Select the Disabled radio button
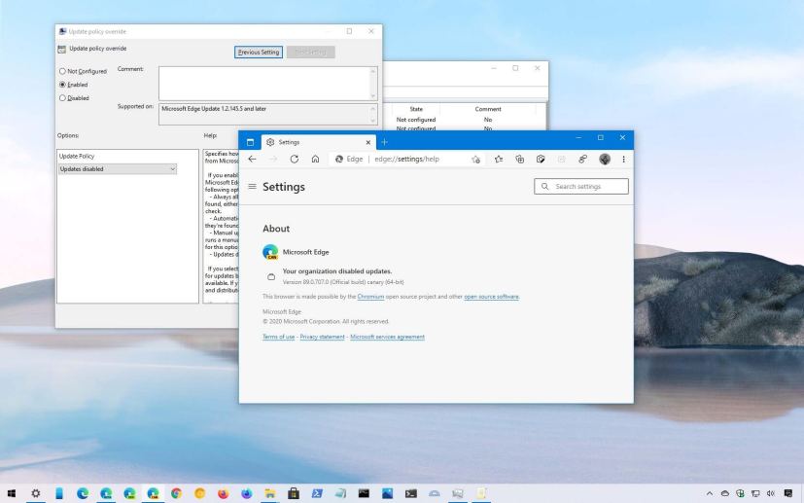Viewport: 804px width, 503px height. click(x=64, y=97)
